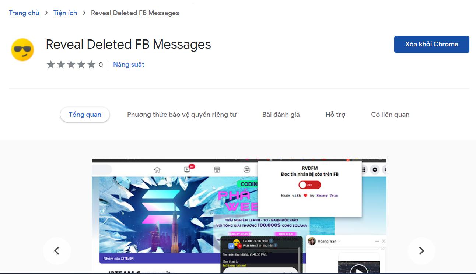
Task: Select the Tổng quan tab
Action: pyautogui.click(x=85, y=115)
